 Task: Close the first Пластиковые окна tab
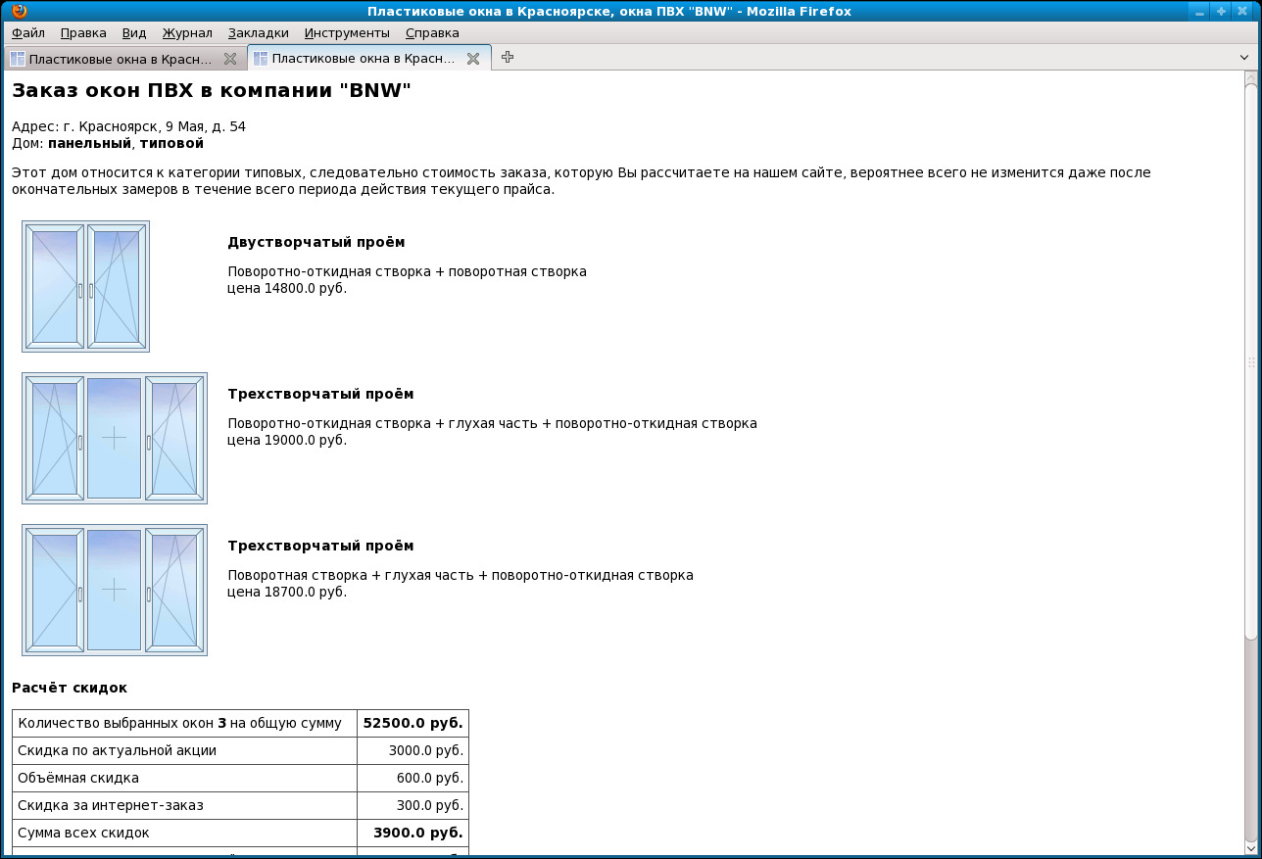[x=230, y=59]
